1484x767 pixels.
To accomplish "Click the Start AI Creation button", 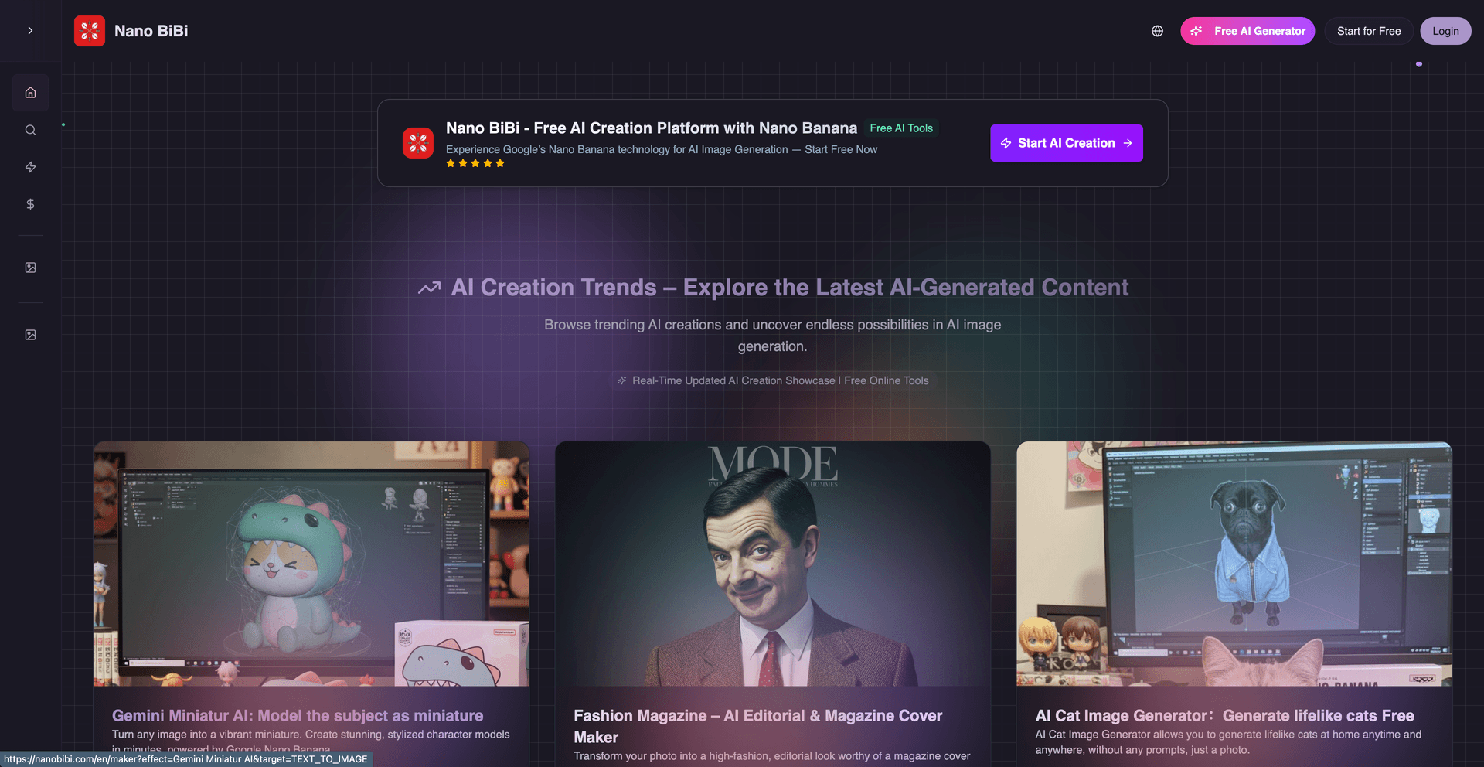I will click(1066, 143).
